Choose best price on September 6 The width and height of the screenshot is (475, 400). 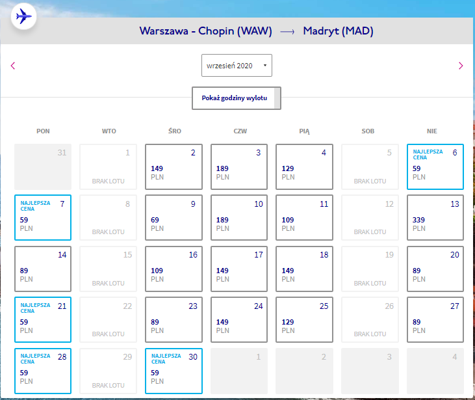pos(435,167)
